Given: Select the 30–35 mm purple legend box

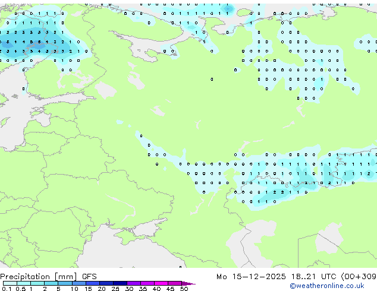Looking at the screenshot, I should 134,283.
